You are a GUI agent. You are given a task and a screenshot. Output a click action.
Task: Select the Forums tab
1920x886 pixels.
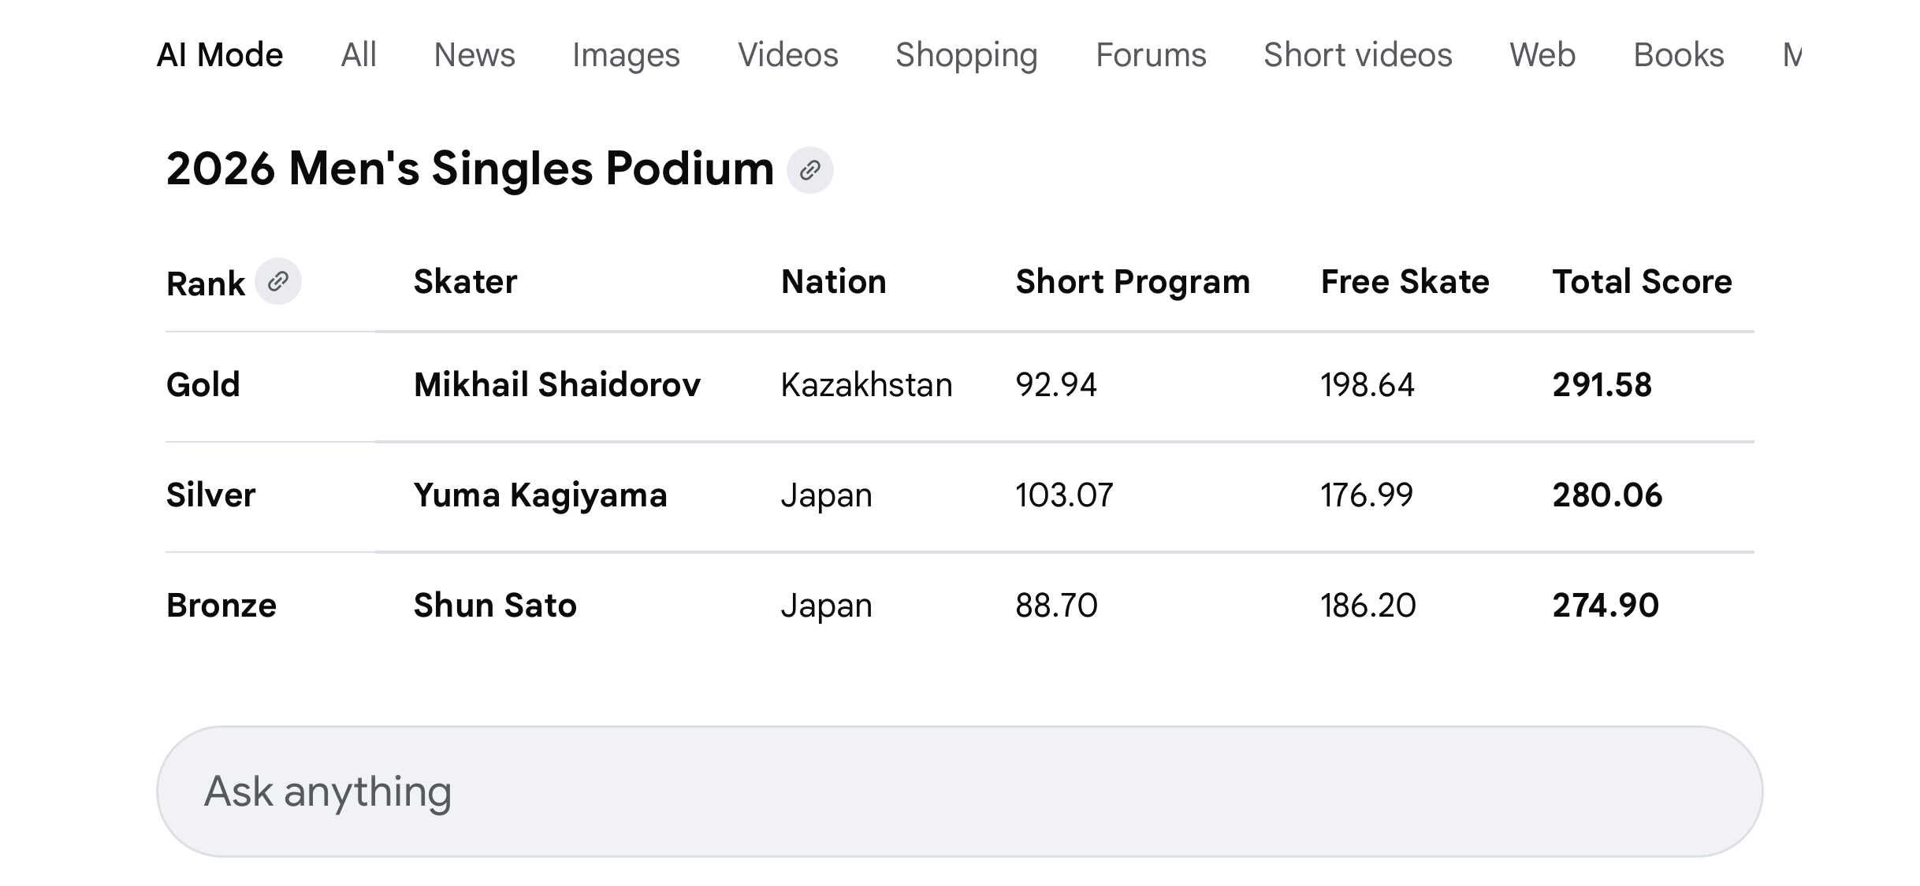coord(1151,55)
